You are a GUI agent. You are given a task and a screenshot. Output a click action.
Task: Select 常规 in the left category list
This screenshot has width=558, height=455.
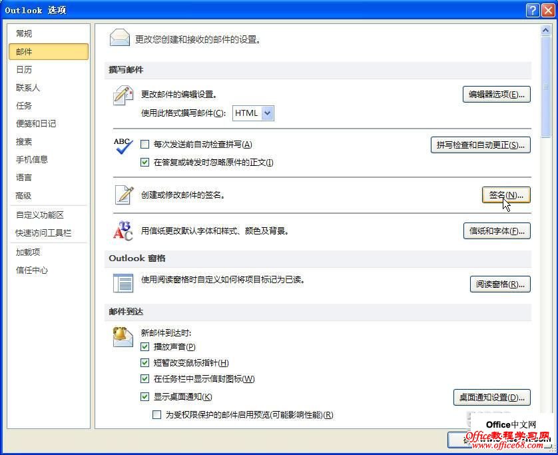click(49, 33)
